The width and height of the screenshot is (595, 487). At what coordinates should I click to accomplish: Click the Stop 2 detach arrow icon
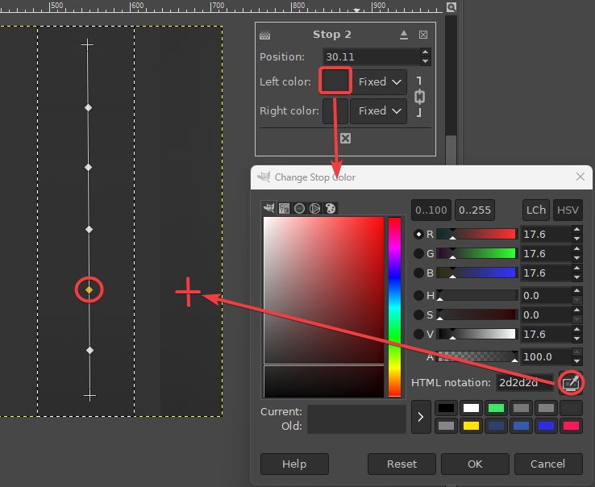pos(404,35)
